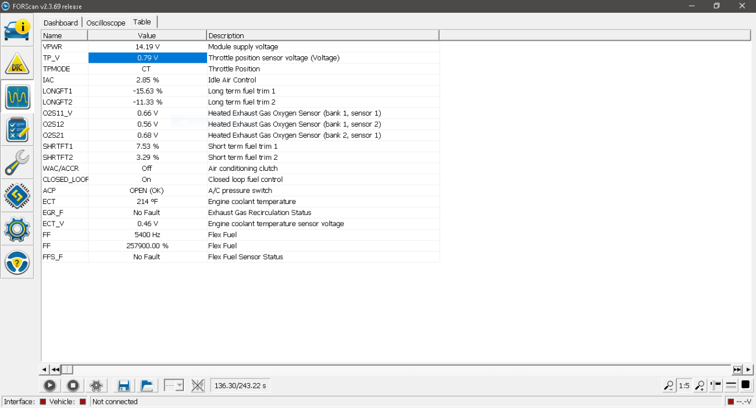Image resolution: width=756 pixels, height=408 pixels.
Task: Click the zoom in magnifier icon
Action: [x=700, y=385]
